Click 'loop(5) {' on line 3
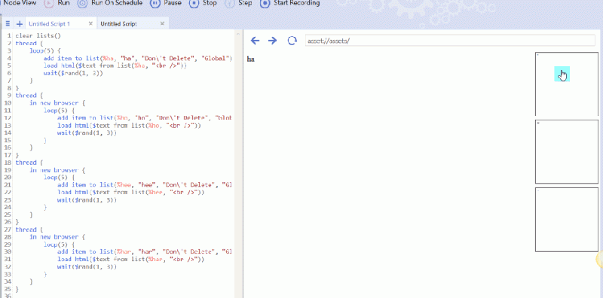Viewport: 603px width, 298px height. coord(45,50)
